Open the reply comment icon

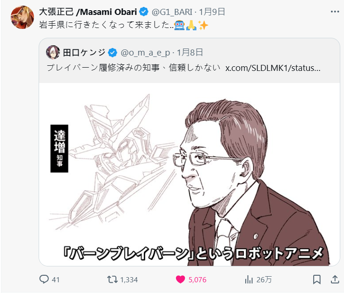[x=44, y=279]
